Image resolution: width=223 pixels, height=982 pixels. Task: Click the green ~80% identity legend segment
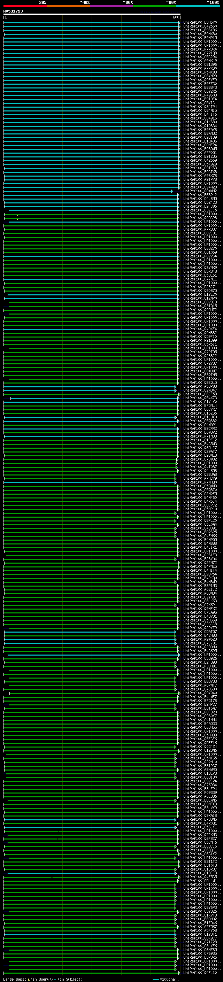(x=155, y=6)
